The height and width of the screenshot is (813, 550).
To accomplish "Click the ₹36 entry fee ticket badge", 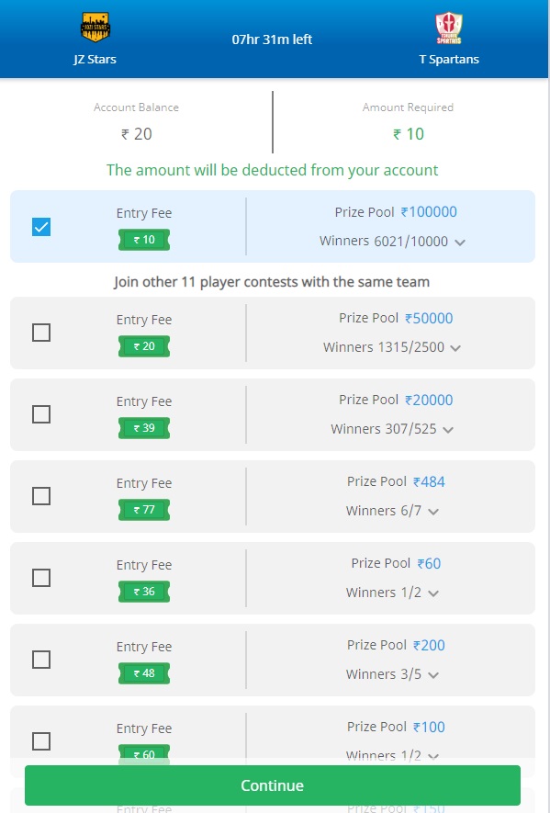I will 144,591.
